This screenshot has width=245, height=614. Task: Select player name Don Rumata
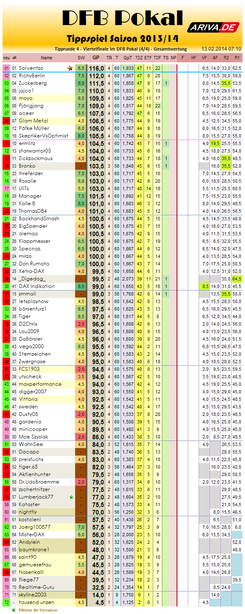[x=34, y=264]
